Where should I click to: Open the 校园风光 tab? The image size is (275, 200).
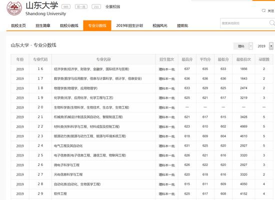[160, 25]
